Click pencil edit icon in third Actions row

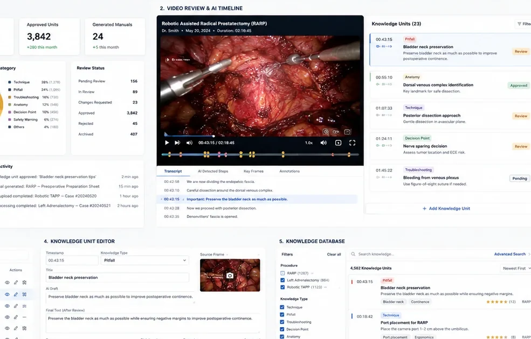click(16, 306)
